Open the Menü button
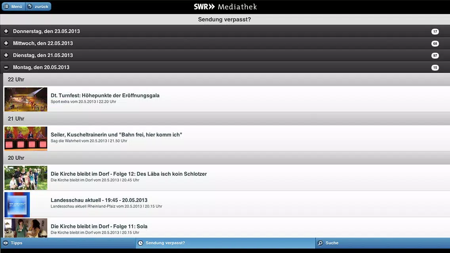 tap(13, 7)
